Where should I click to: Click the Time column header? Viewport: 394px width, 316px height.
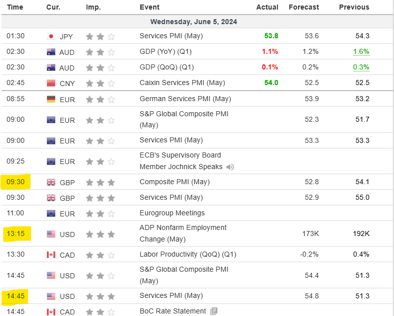15,7
